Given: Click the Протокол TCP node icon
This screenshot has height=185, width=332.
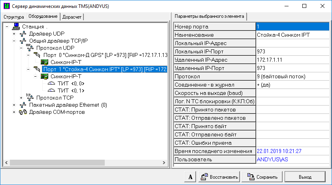Looking at the screenshot, I should pos(30,98).
